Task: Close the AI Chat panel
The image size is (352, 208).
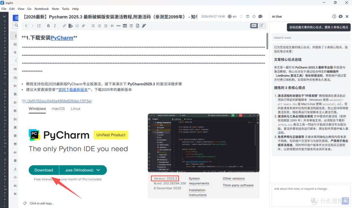Action: point(347,17)
